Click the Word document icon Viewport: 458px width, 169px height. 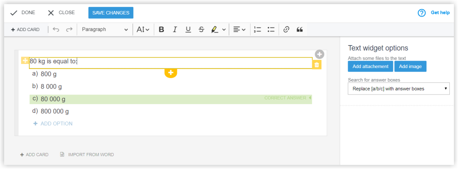(62, 154)
